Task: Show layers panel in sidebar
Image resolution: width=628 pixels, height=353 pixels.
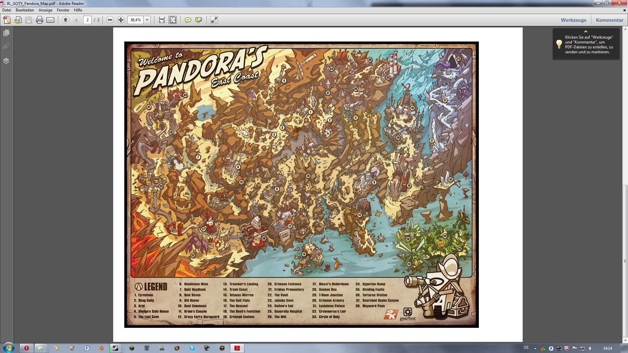Action: [x=6, y=61]
